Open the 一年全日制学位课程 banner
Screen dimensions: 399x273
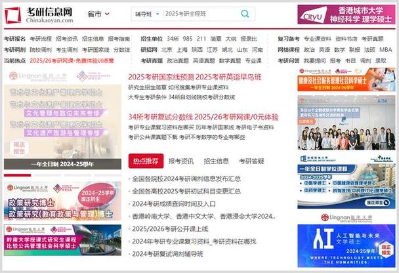[x=346, y=181]
